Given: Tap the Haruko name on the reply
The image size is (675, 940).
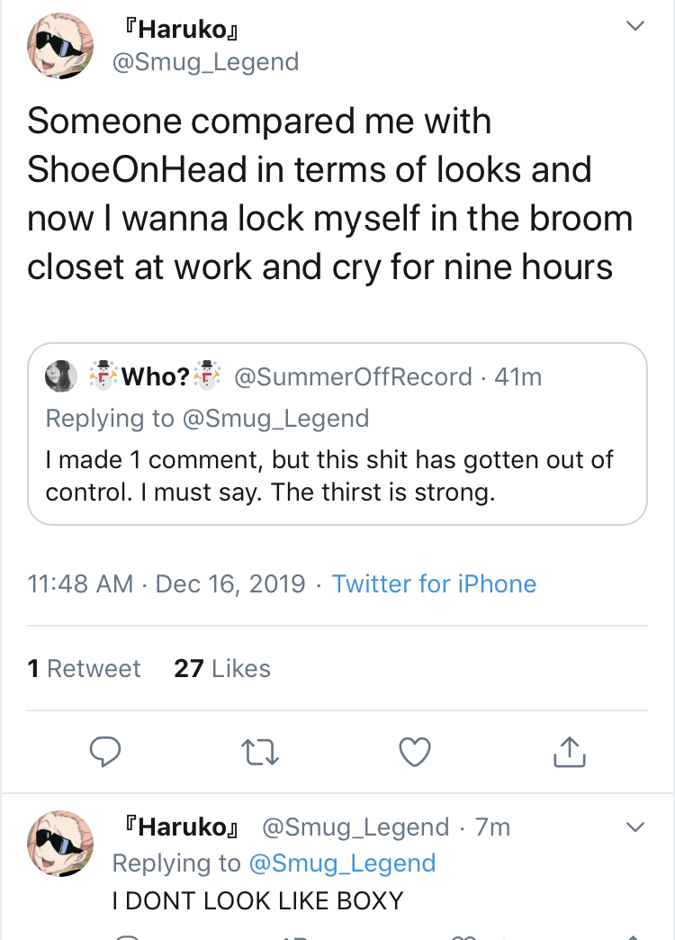Looking at the screenshot, I should [x=180, y=827].
